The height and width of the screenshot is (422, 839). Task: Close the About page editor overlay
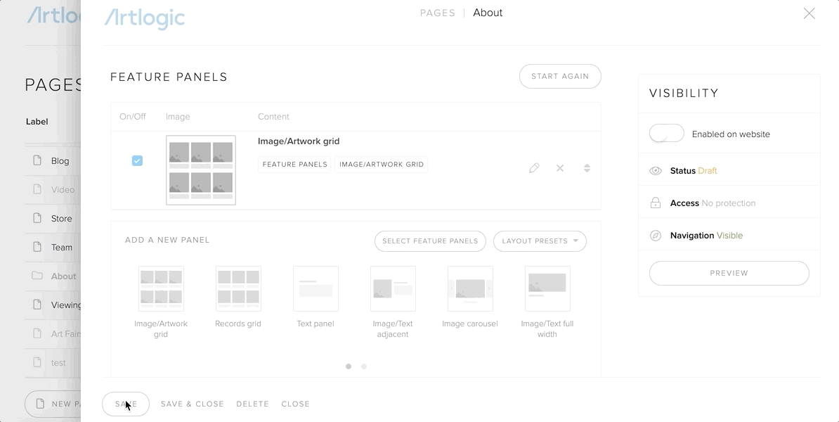point(809,13)
